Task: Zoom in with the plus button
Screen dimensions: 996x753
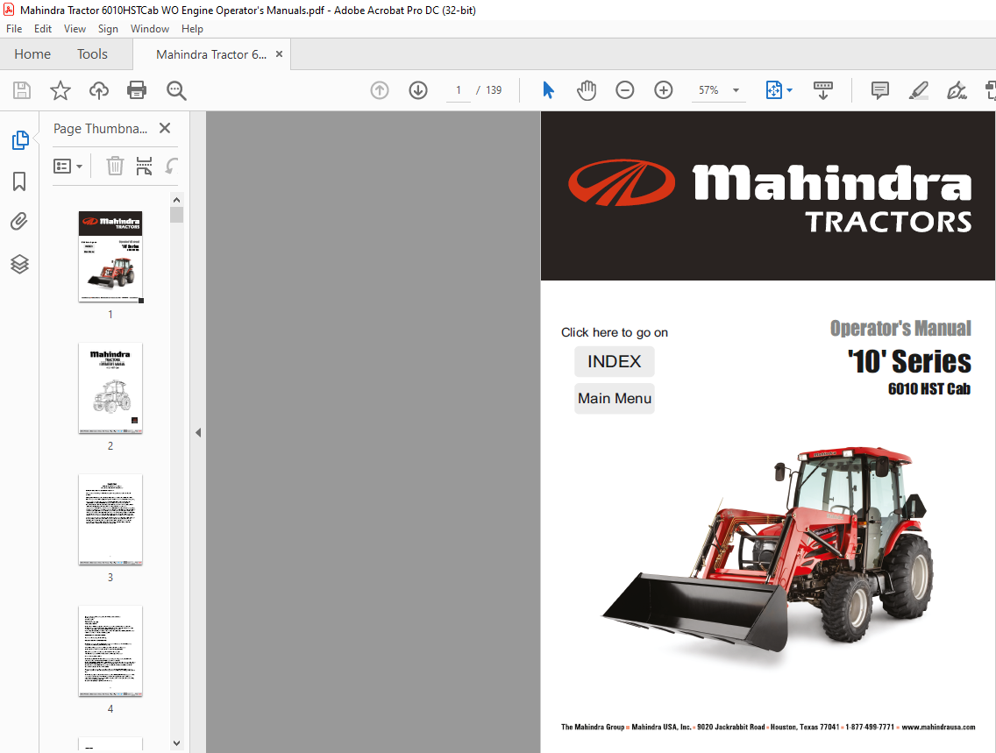Action: (x=663, y=90)
